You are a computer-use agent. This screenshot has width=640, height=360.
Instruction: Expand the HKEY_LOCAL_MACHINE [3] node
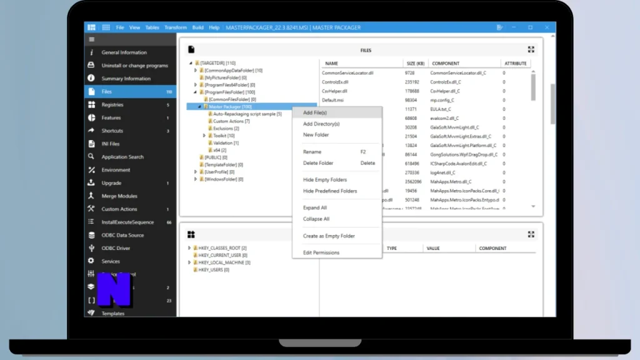(189, 262)
